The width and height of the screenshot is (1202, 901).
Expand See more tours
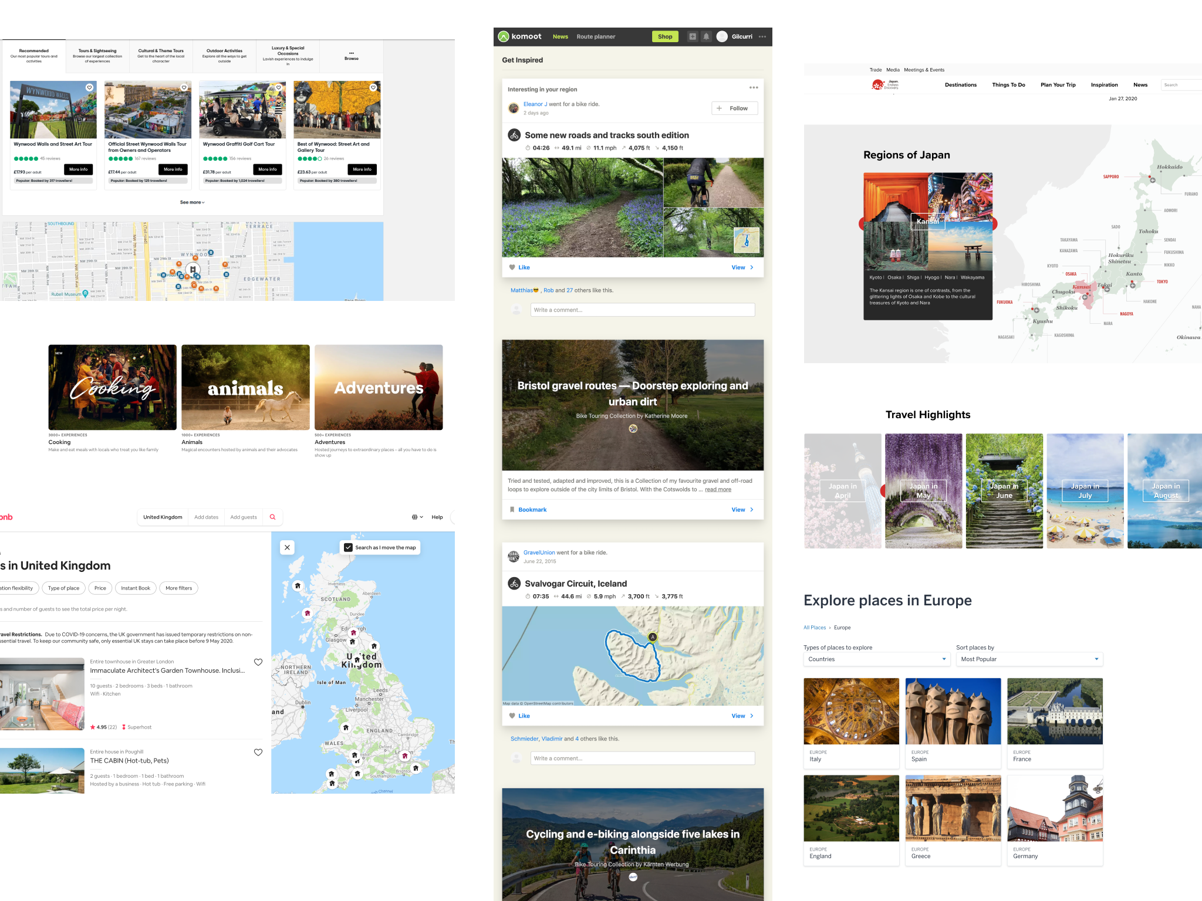(193, 202)
